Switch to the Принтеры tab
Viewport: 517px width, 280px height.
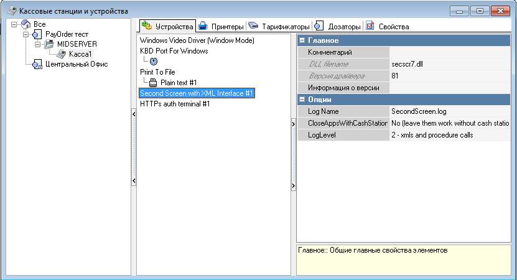coord(221,27)
